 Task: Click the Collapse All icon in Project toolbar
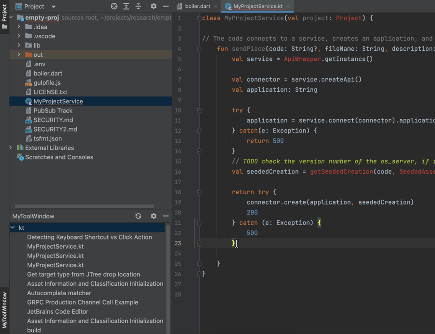coord(138,6)
